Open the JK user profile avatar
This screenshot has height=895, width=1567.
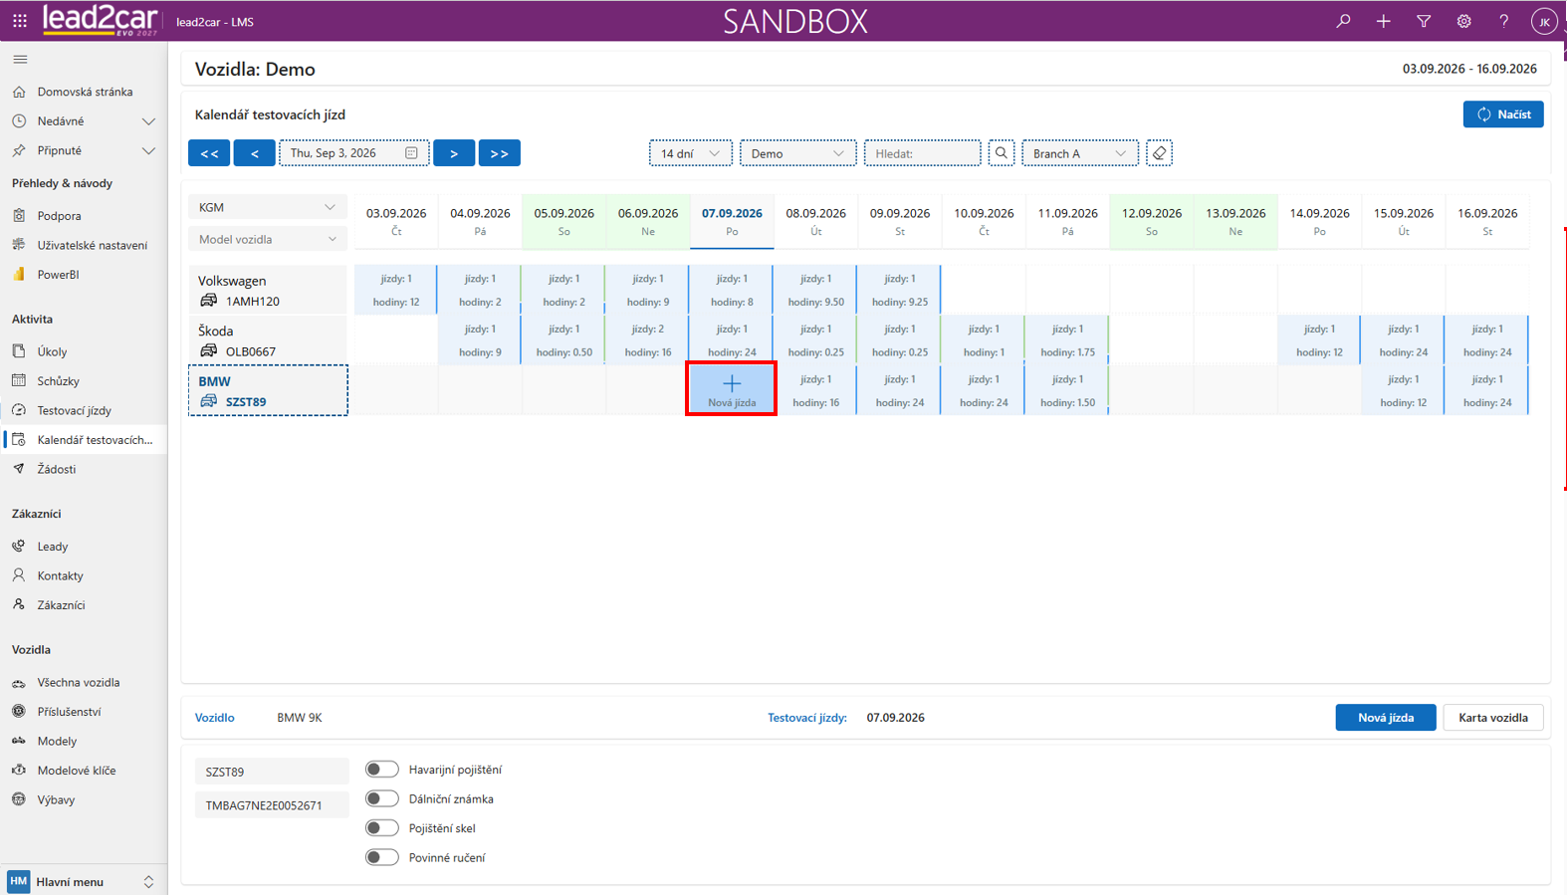click(x=1543, y=21)
